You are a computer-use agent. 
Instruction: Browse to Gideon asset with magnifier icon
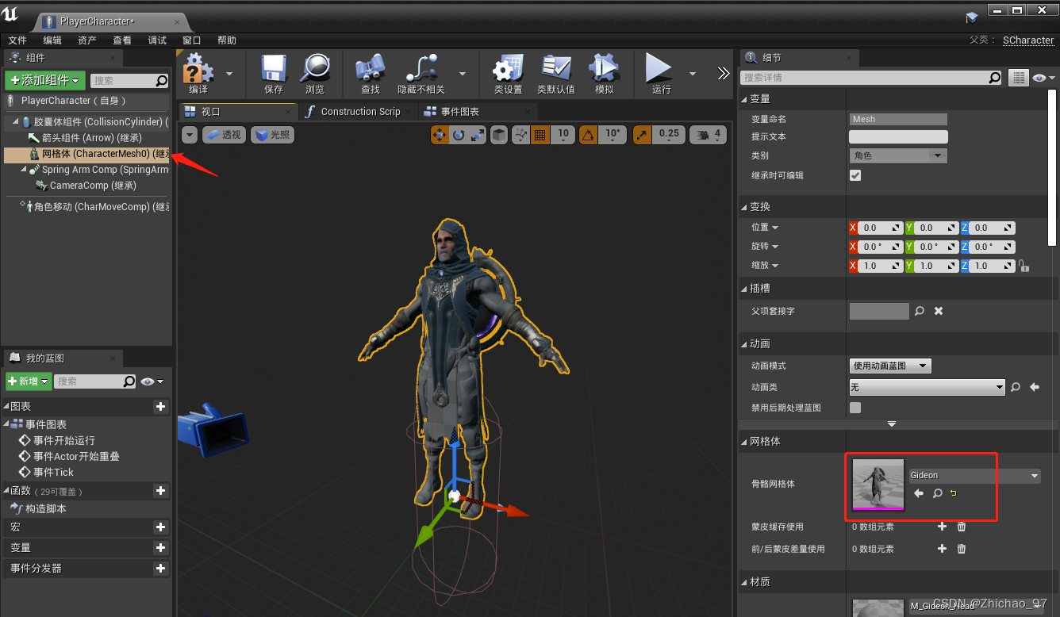point(937,493)
